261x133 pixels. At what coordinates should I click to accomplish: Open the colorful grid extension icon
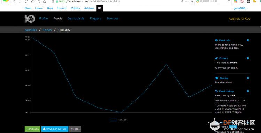tap(236, 1)
